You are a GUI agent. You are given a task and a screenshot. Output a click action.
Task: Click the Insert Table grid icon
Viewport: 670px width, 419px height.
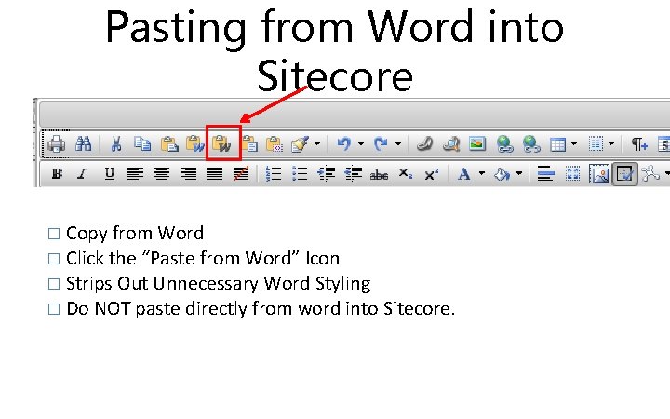point(557,144)
